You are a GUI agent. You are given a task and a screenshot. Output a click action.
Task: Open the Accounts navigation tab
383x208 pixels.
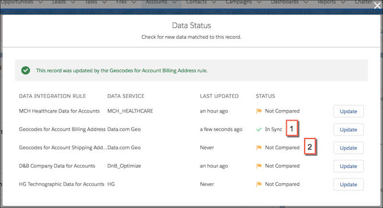157,2
